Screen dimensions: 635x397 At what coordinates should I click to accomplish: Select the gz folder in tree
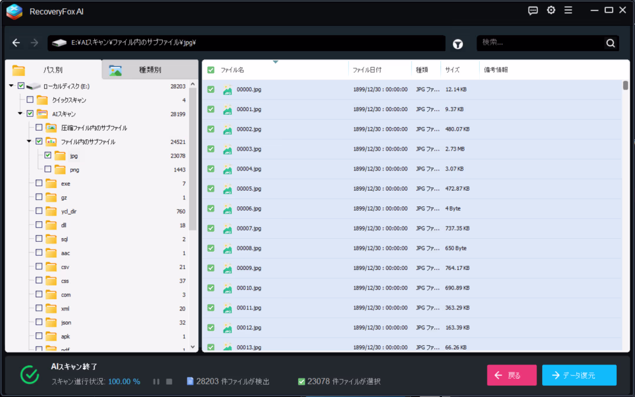[x=64, y=198]
